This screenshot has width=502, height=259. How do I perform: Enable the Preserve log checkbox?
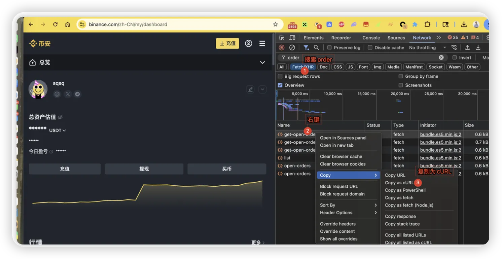pyautogui.click(x=329, y=48)
